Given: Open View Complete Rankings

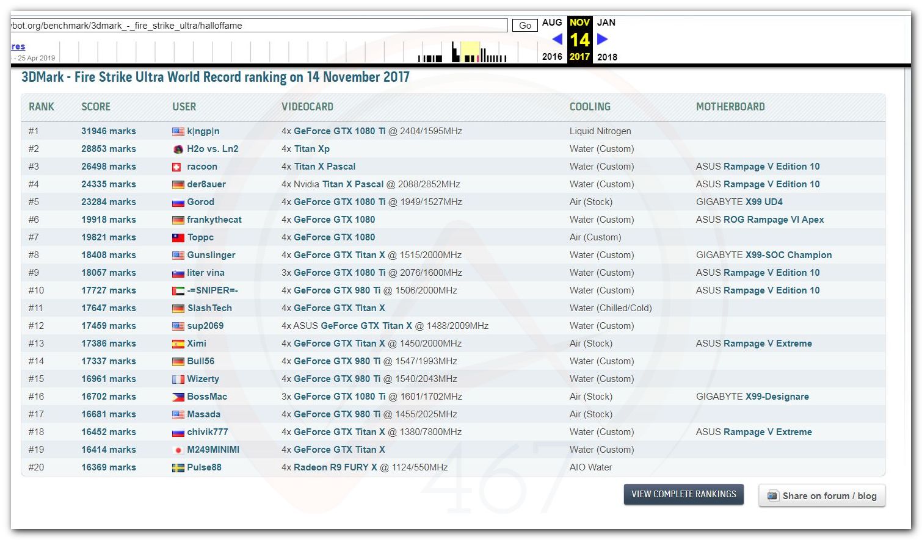Looking at the screenshot, I should 684,494.
